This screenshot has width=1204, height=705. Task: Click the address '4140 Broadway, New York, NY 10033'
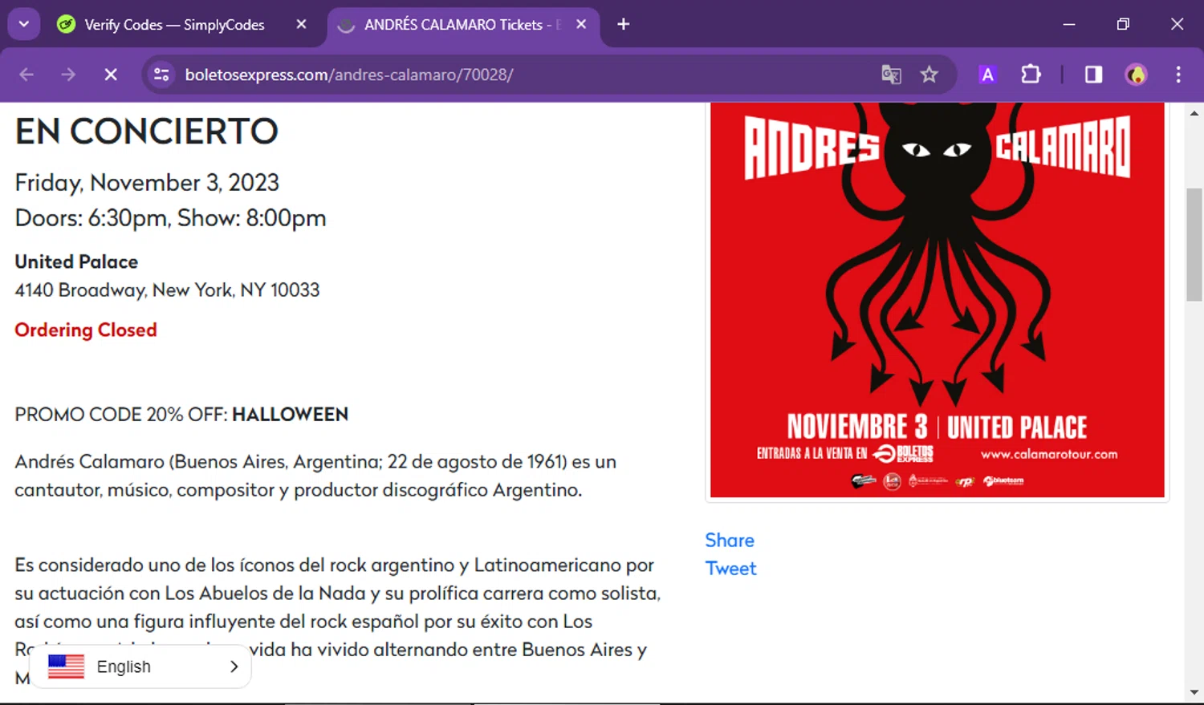(167, 290)
